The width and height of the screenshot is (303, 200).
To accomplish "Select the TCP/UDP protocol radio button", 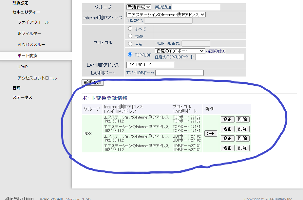I will coord(130,55).
